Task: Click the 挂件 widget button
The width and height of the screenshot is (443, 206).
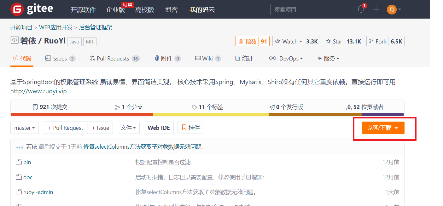Action: 190,128
